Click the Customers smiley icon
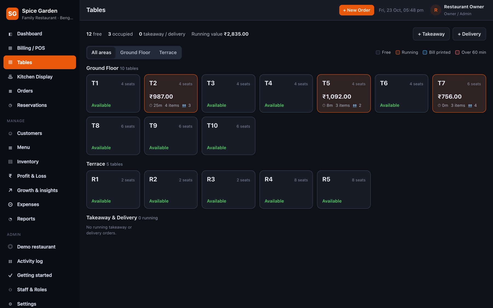493x308 pixels. (x=10, y=133)
